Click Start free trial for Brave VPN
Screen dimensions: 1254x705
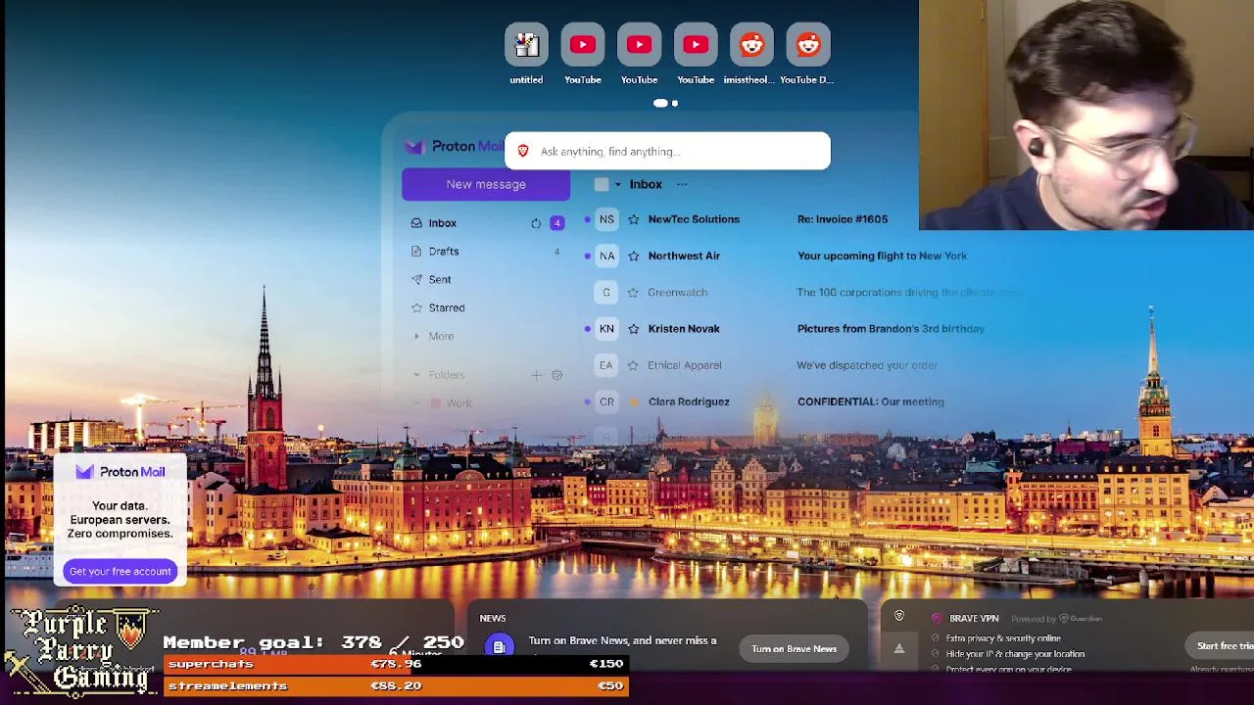tap(1225, 646)
